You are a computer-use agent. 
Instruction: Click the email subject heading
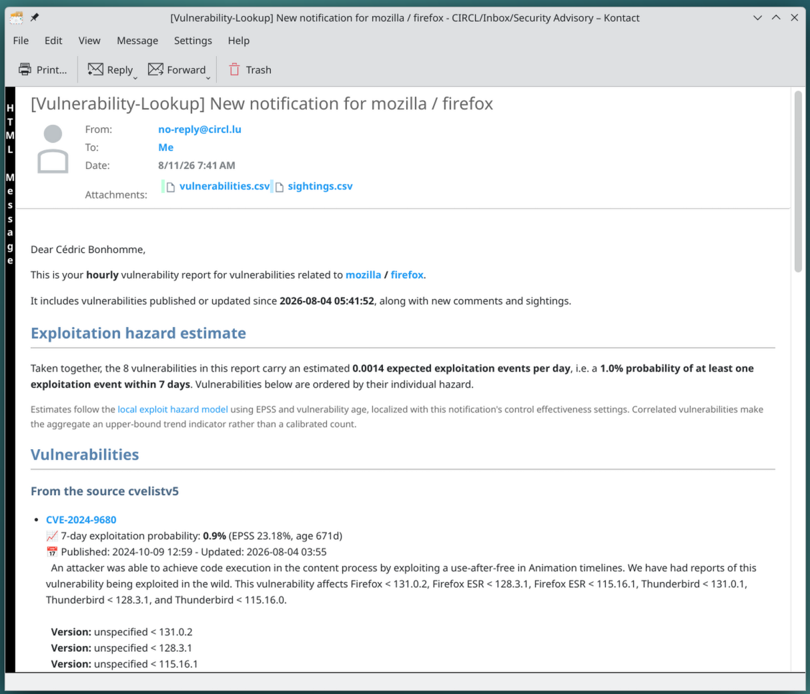tap(262, 103)
